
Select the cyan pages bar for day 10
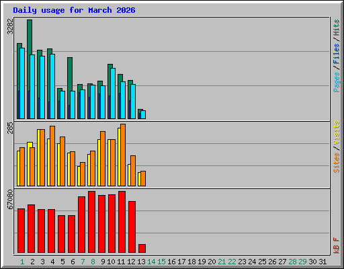coord(113,93)
